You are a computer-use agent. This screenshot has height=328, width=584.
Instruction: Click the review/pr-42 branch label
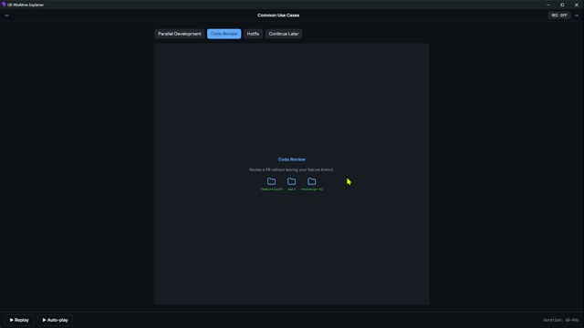tap(312, 190)
